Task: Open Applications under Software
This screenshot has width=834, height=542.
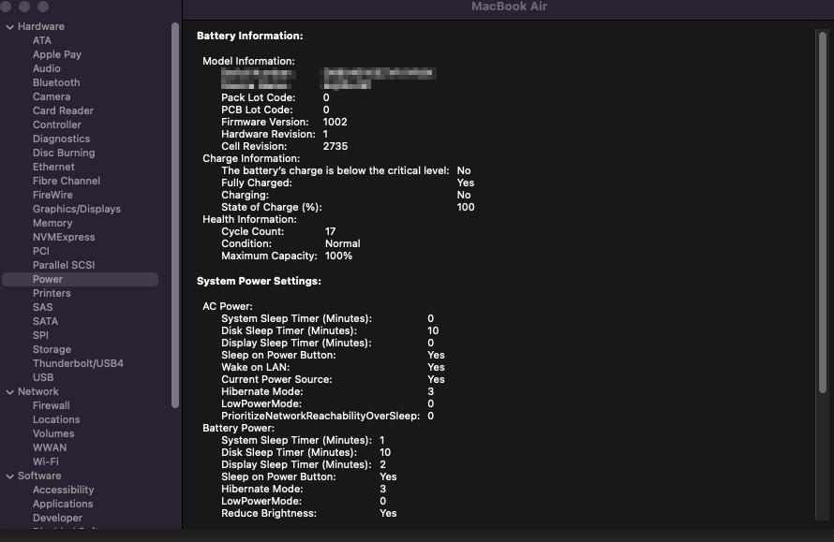Action: [x=63, y=504]
